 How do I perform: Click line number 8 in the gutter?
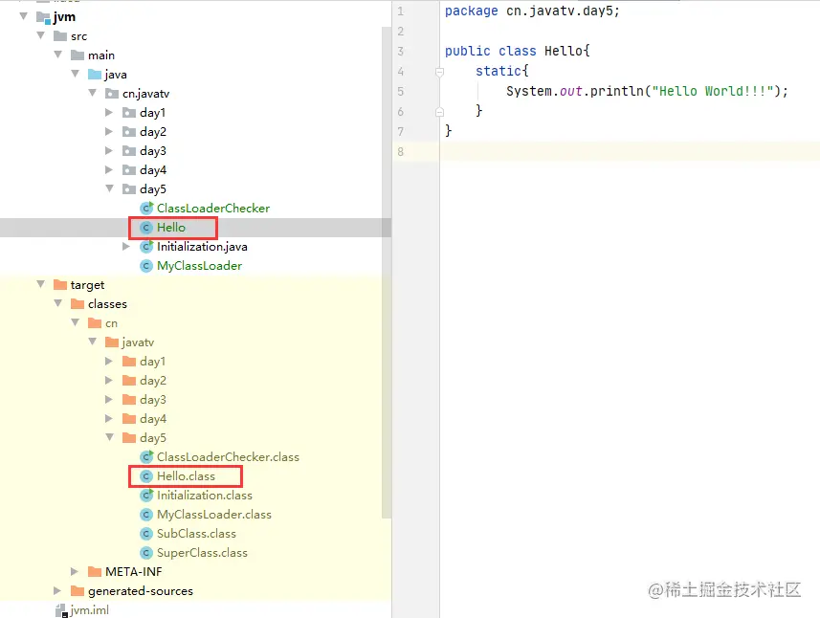pos(401,151)
